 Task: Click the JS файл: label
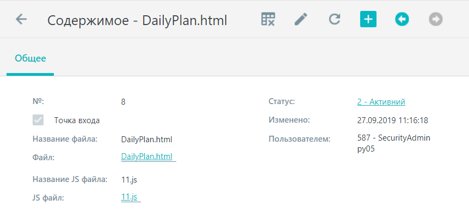[48, 198]
